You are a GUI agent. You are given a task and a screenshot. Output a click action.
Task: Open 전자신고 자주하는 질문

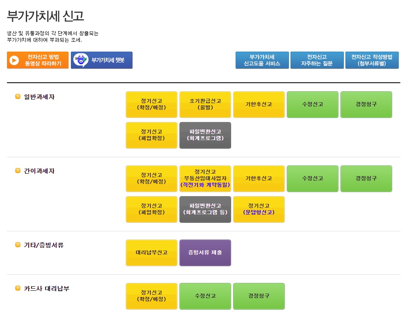(317, 60)
